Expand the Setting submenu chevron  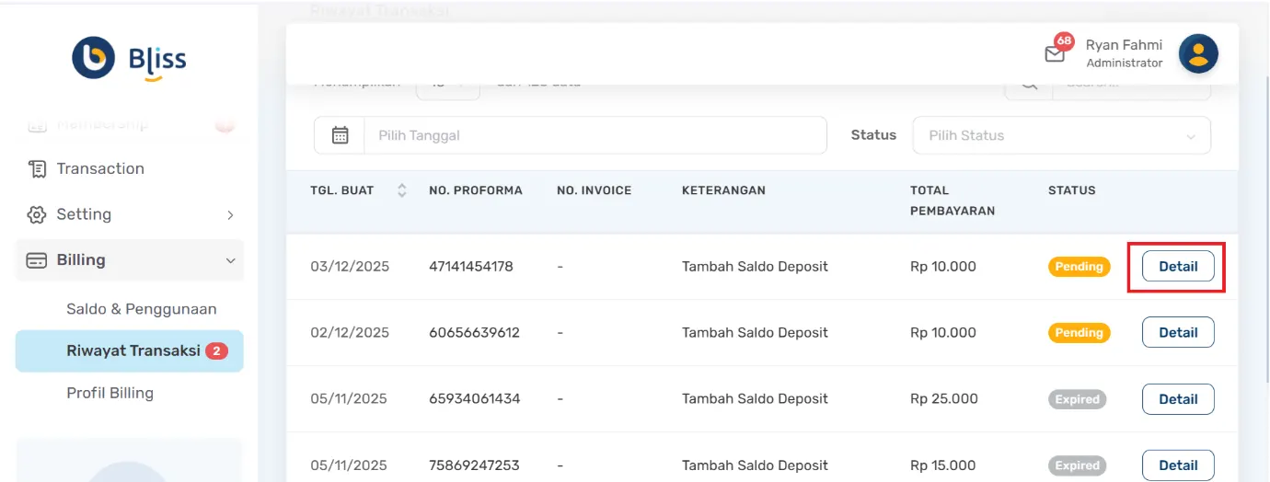click(x=230, y=215)
